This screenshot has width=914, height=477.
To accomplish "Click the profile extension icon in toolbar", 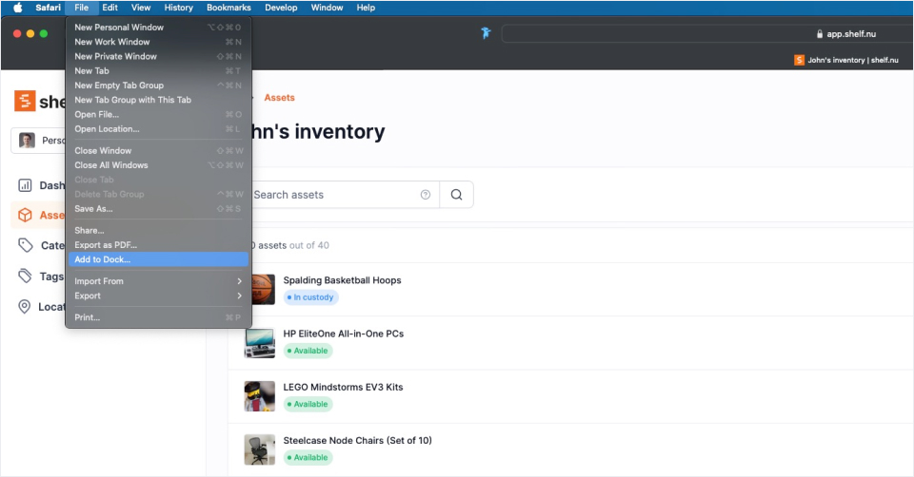I will point(486,33).
